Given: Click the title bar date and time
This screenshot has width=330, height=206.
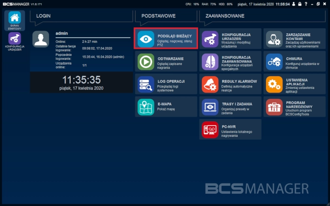Looking at the screenshot, I should click(264, 4).
